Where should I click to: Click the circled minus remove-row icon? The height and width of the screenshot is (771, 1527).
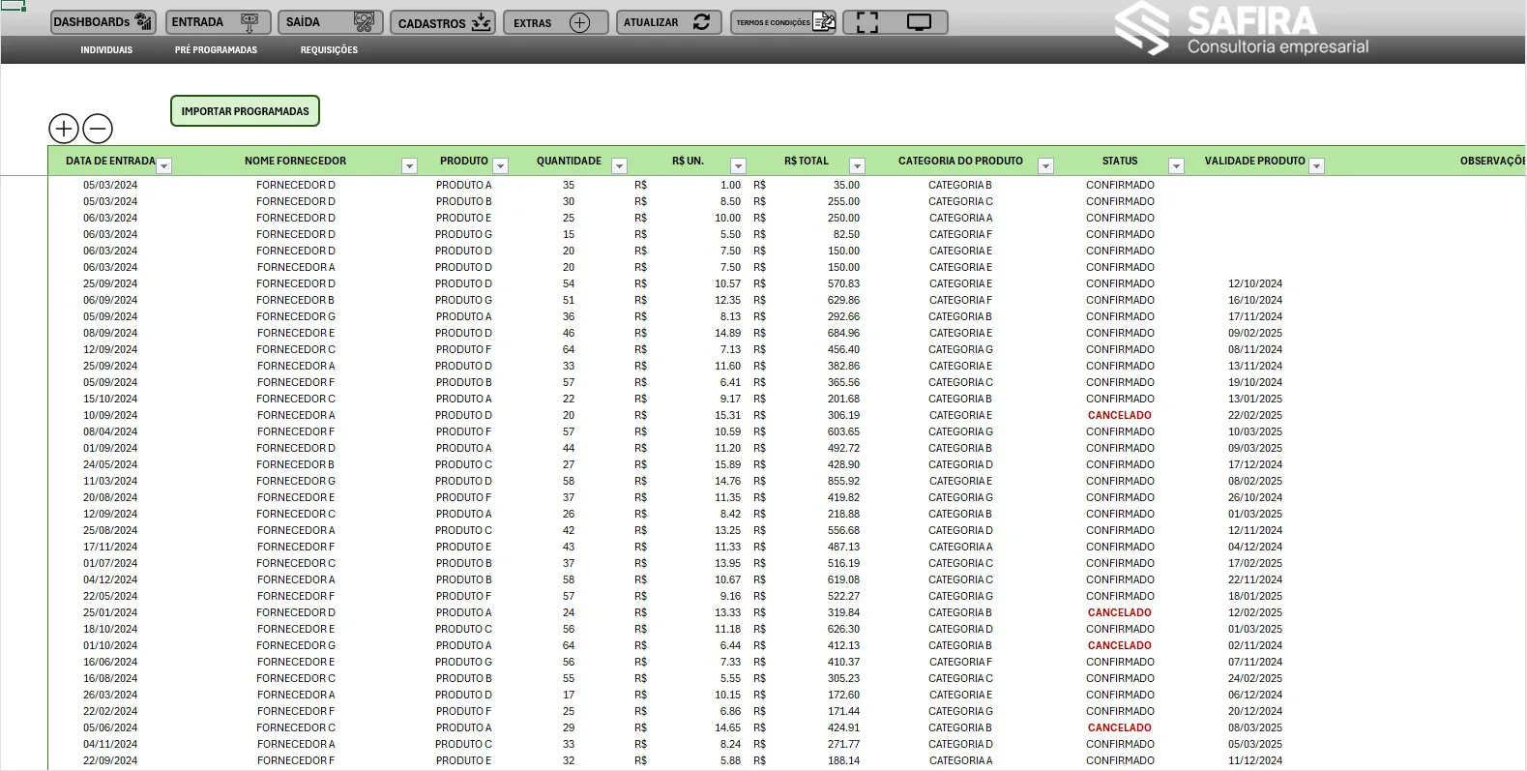point(98,129)
